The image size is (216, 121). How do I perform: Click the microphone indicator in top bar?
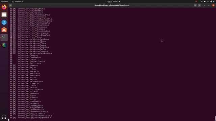(x=208, y=1)
